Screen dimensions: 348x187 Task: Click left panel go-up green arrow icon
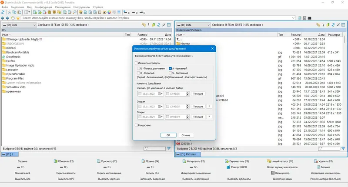pos(154,25)
